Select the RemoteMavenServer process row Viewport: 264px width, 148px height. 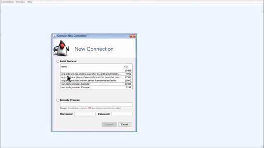(x=96, y=81)
